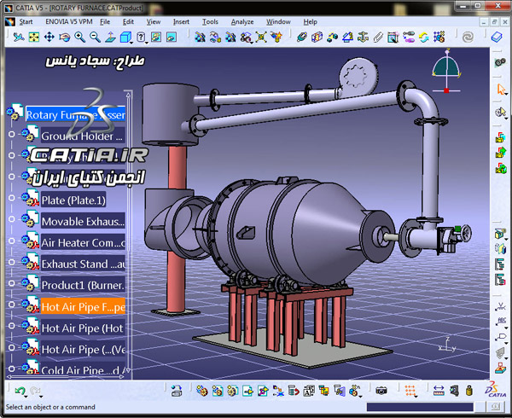Select Product1 (Burner. tree item

83,285
